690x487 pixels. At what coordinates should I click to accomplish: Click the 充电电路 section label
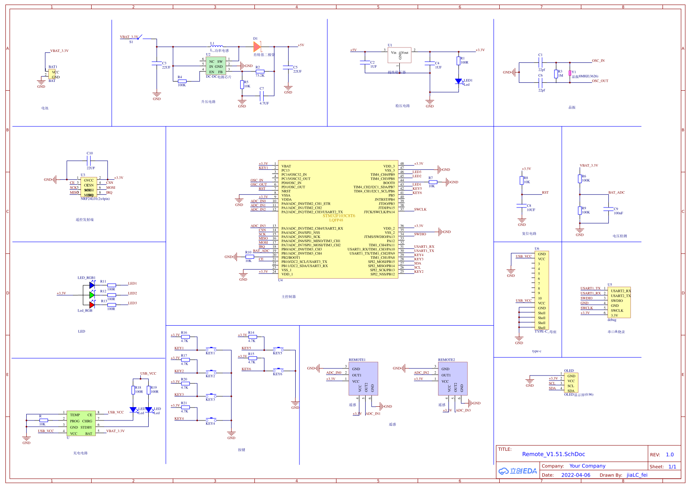80,453
